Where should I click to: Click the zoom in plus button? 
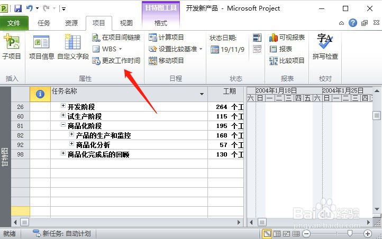point(368,234)
